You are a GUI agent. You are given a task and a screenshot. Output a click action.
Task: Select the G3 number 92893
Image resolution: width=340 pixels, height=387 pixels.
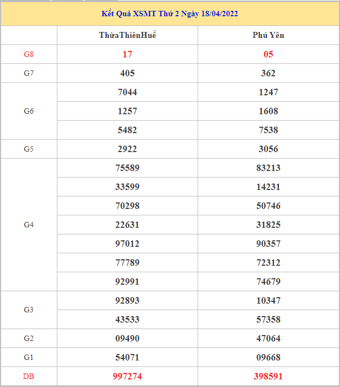127,300
